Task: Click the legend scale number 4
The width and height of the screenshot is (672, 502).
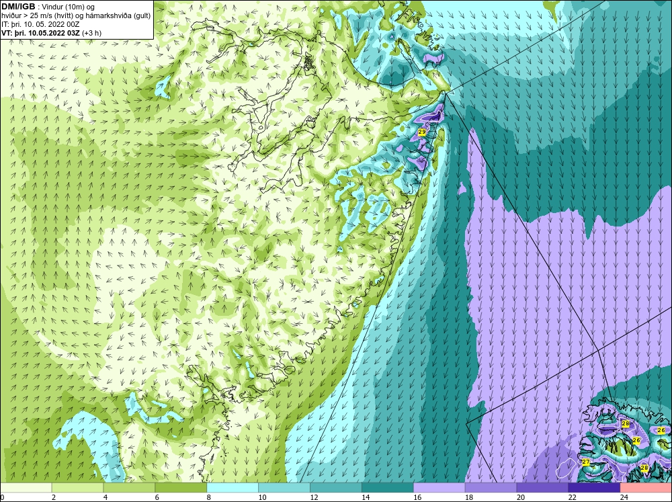Action: point(106,497)
